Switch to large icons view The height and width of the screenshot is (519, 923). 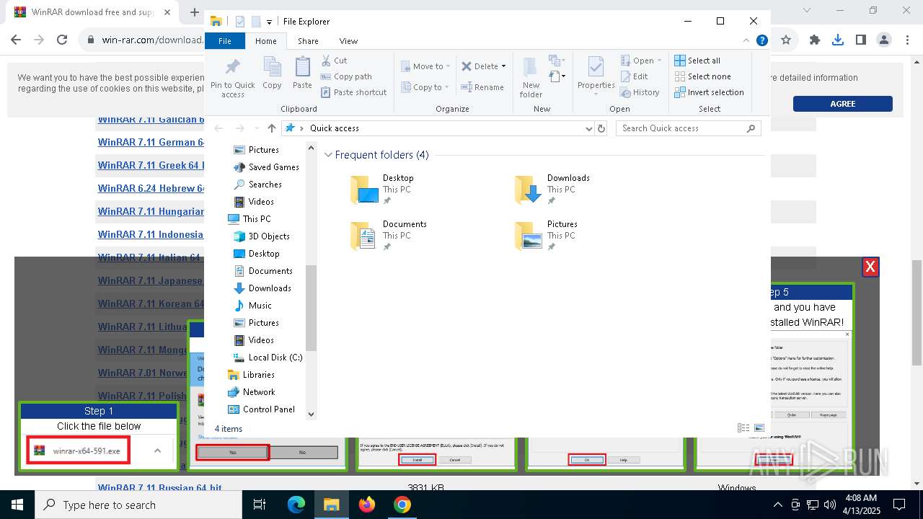tap(759, 428)
